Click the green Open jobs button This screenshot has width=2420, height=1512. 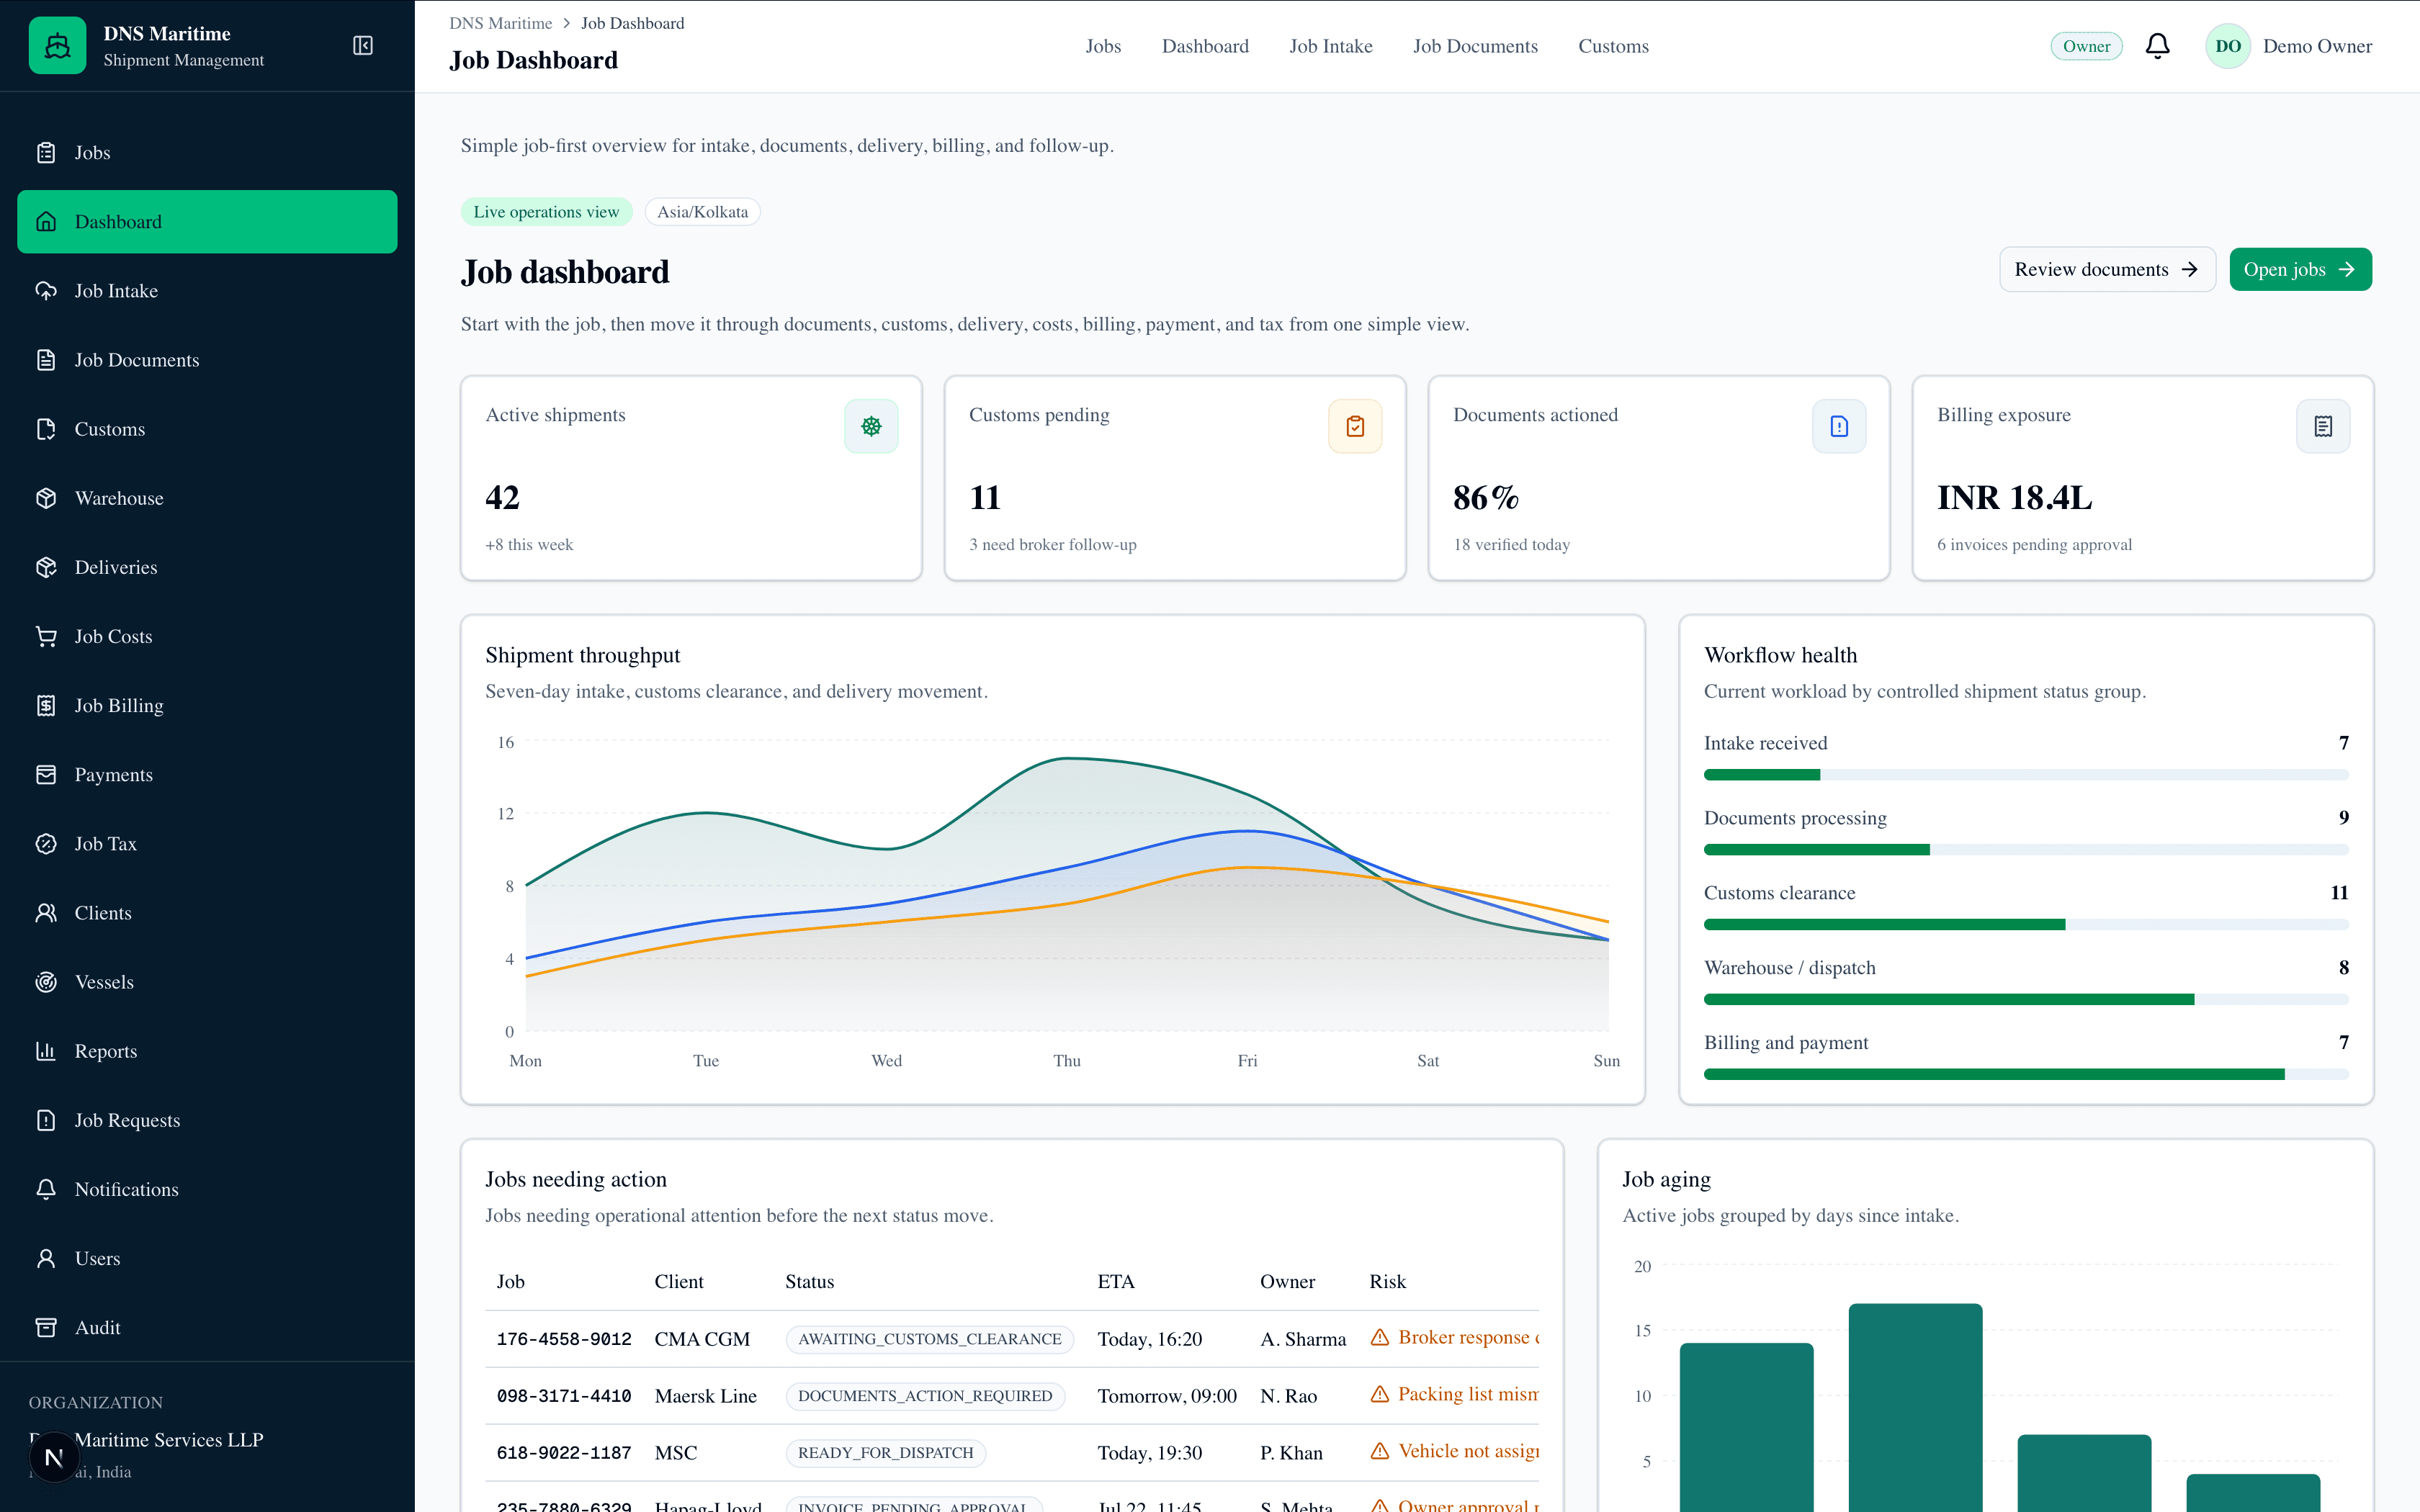[x=2300, y=270]
